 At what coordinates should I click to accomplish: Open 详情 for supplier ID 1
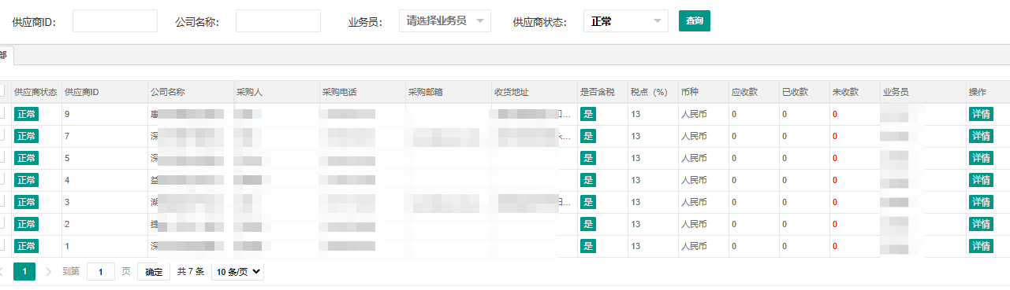982,246
